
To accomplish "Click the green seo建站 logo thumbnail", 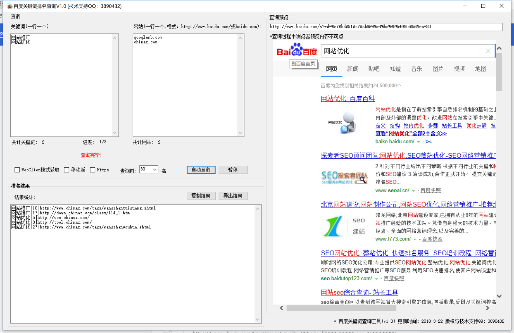I will click(x=344, y=226).
